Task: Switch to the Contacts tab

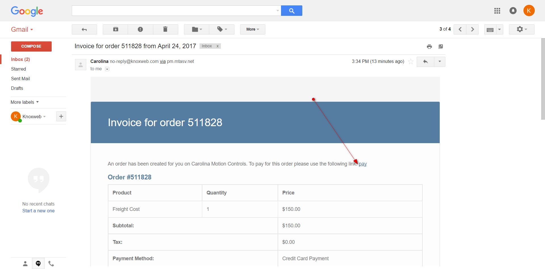Action: pos(25,264)
